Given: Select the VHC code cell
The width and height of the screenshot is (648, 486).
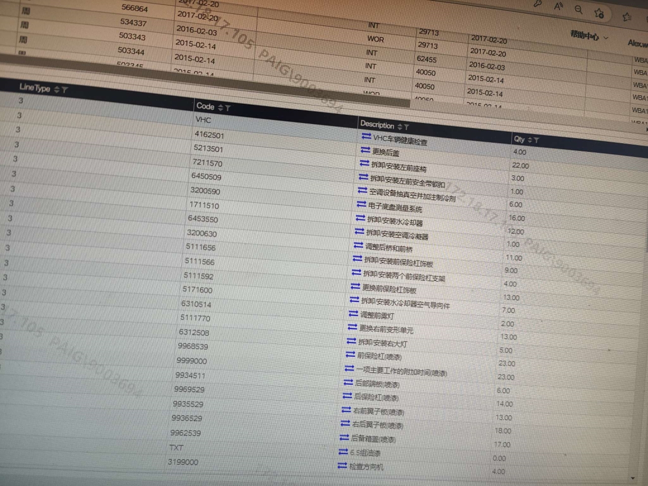Looking at the screenshot, I should (x=203, y=120).
